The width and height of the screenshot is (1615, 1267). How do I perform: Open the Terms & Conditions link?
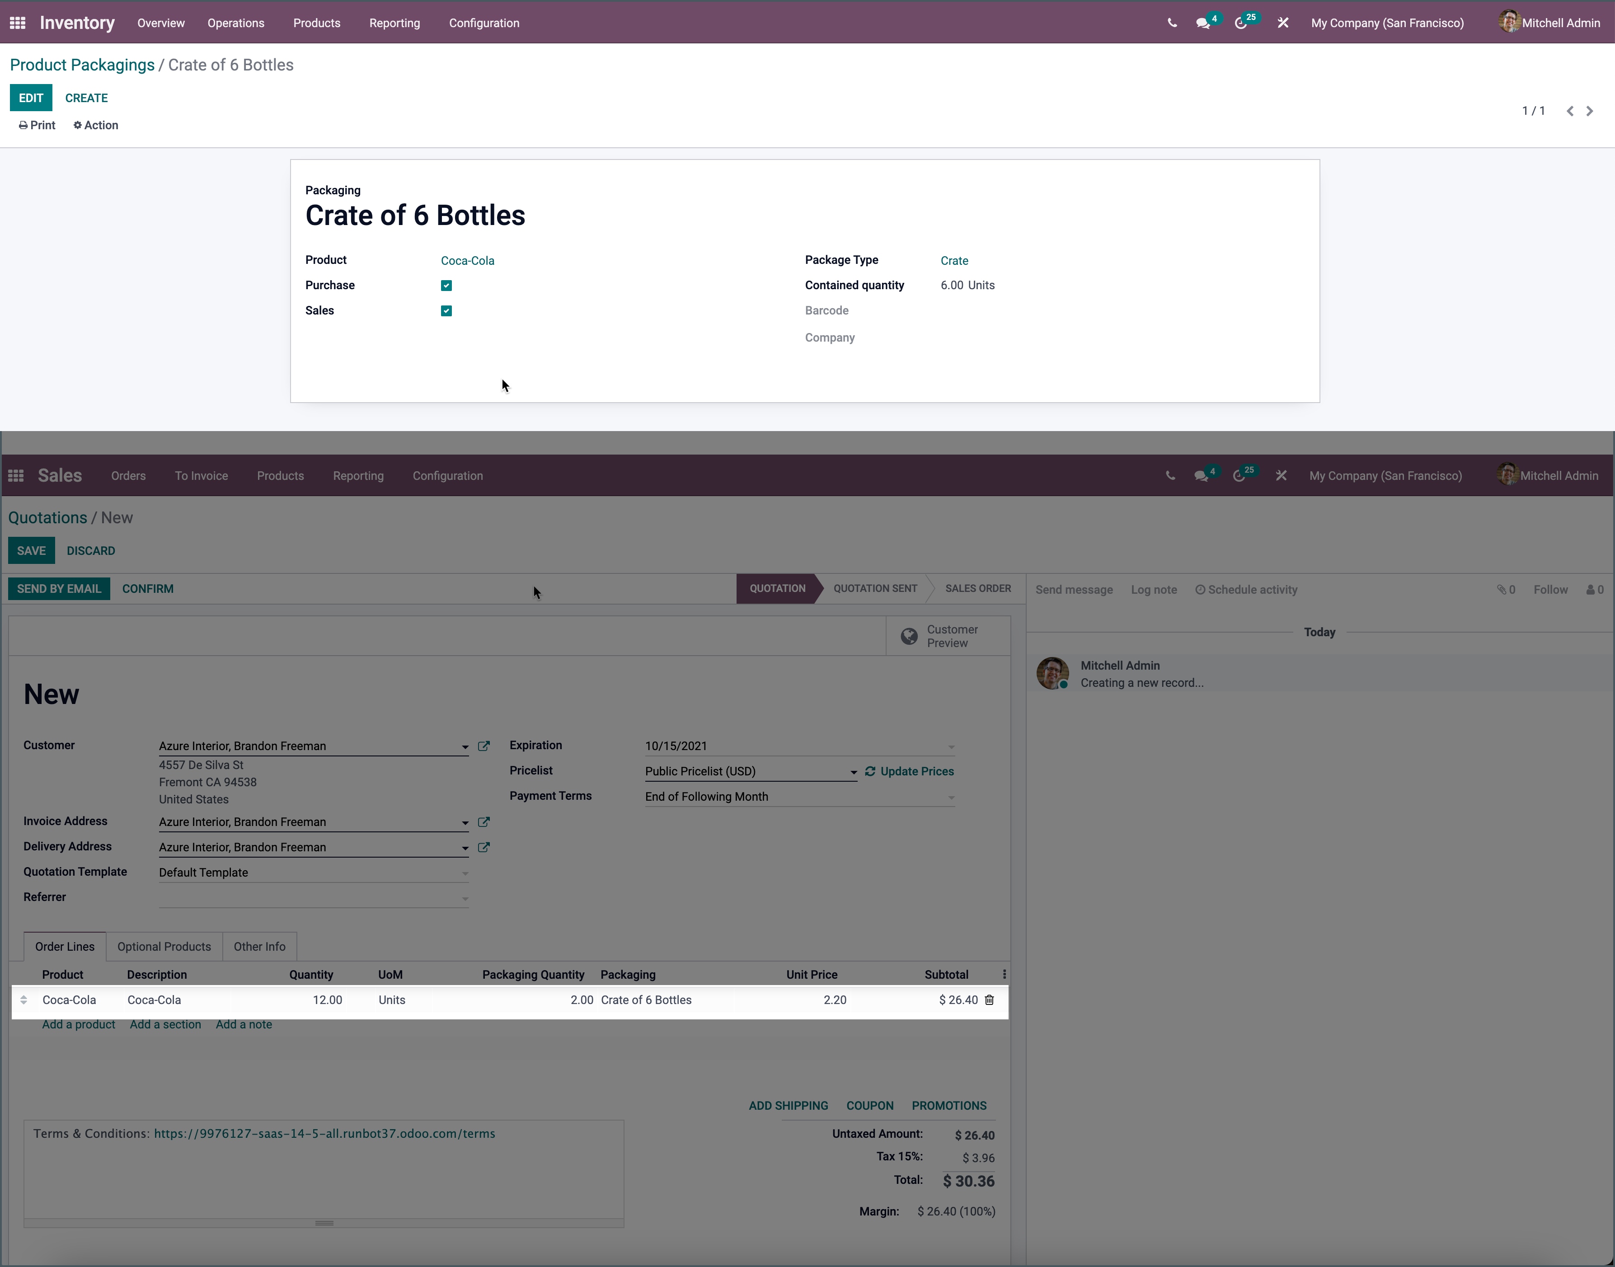click(x=324, y=1133)
